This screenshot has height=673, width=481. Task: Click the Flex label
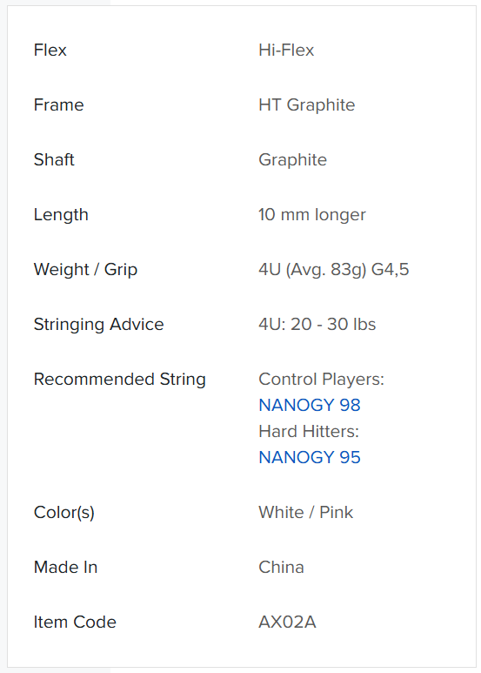(50, 50)
